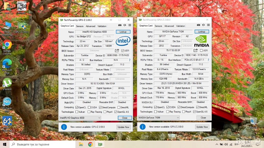Toggle the UEFI checkbox in the NVIDIA window
The width and height of the screenshot is (264, 148).
tap(201, 51)
